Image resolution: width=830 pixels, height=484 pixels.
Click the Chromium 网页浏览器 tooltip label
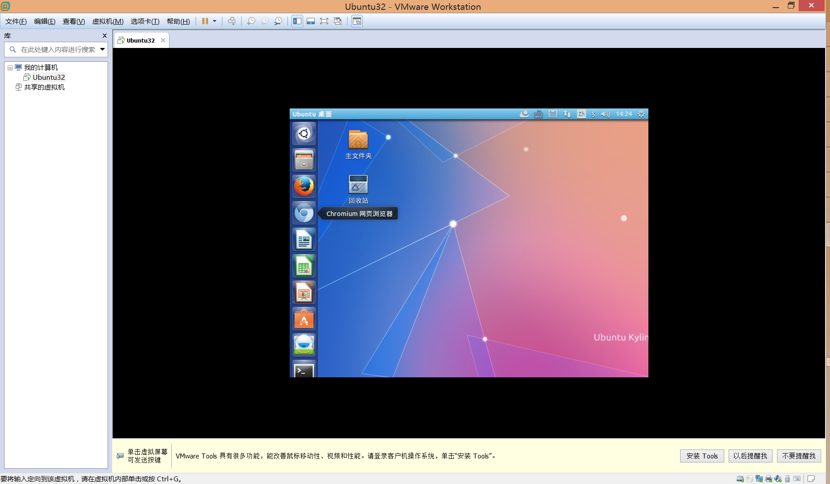click(x=359, y=214)
